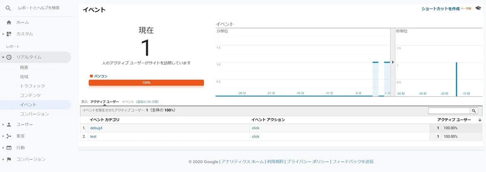The width and height of the screenshot is (486, 172).
Task: Click the Acquisition (集客) arrows icon
Action: click(x=9, y=136)
